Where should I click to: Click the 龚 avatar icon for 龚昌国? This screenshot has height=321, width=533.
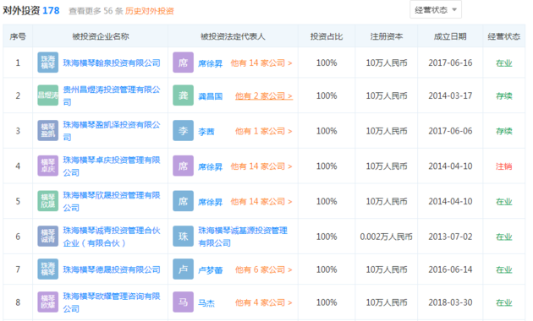(184, 95)
